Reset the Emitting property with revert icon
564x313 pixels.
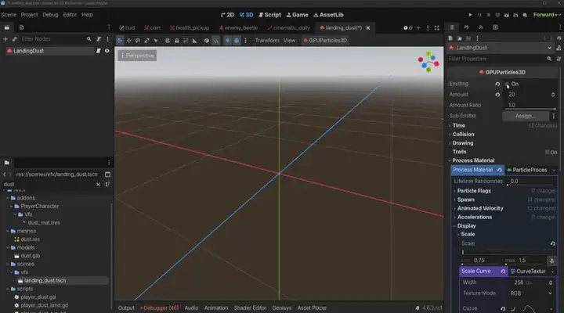(x=497, y=84)
